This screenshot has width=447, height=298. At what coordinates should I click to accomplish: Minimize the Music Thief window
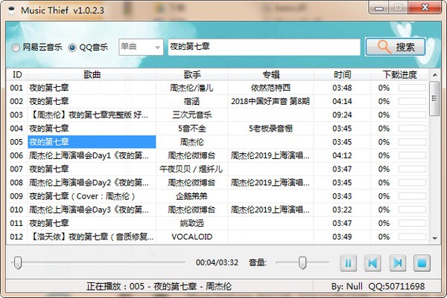[x=378, y=7]
